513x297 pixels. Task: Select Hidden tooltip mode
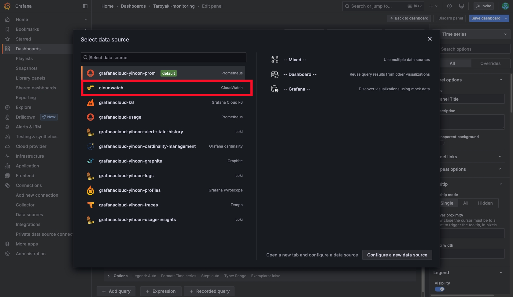tap(485, 203)
